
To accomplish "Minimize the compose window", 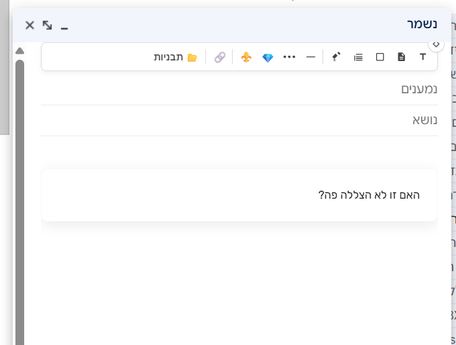I will coord(64,27).
